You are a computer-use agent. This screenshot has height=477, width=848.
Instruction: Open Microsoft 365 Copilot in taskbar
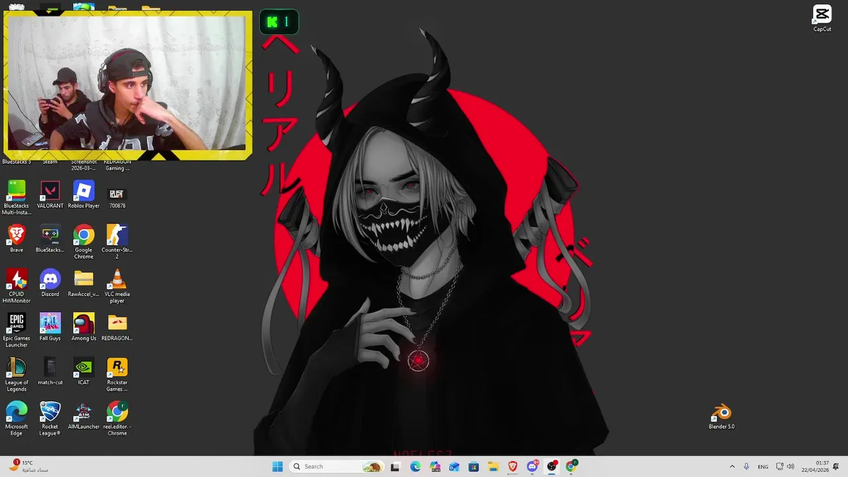click(435, 466)
